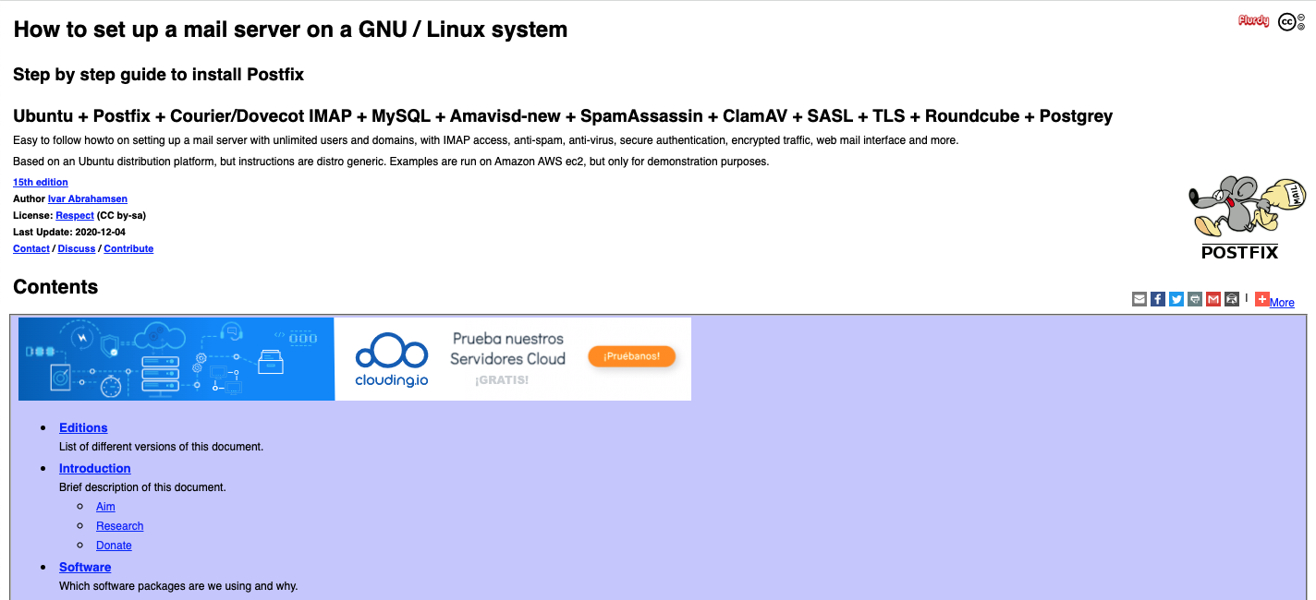This screenshot has height=600, width=1316.
Task: Click the Contribute link
Action: 128,249
